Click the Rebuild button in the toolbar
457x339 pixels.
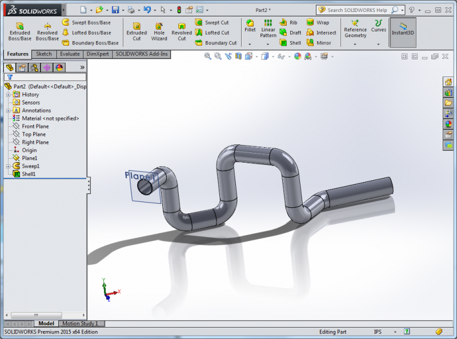pos(181,9)
